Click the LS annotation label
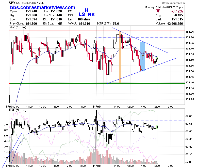The width and height of the screenshot is (198, 168). pyautogui.click(x=82, y=15)
